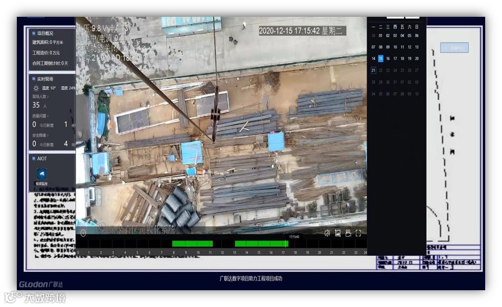Select today's date 21 in the calendar

pyautogui.click(x=373, y=70)
